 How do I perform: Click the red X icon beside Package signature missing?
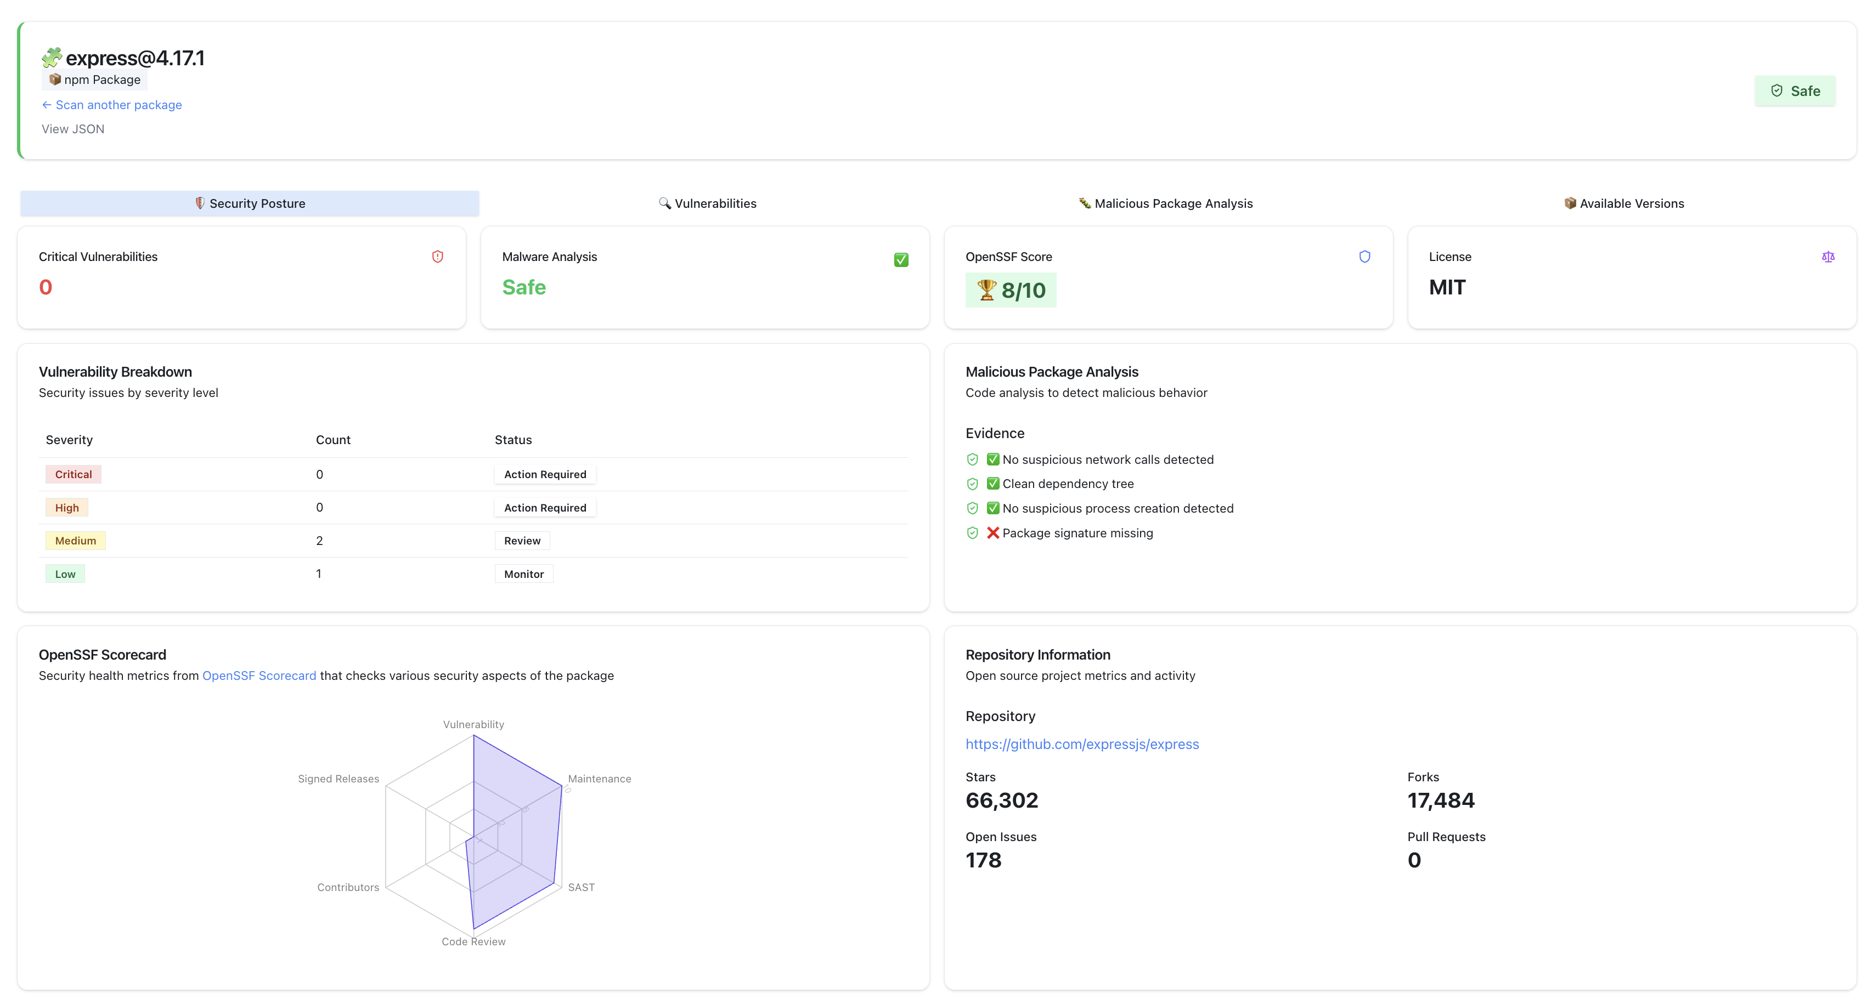coord(992,532)
